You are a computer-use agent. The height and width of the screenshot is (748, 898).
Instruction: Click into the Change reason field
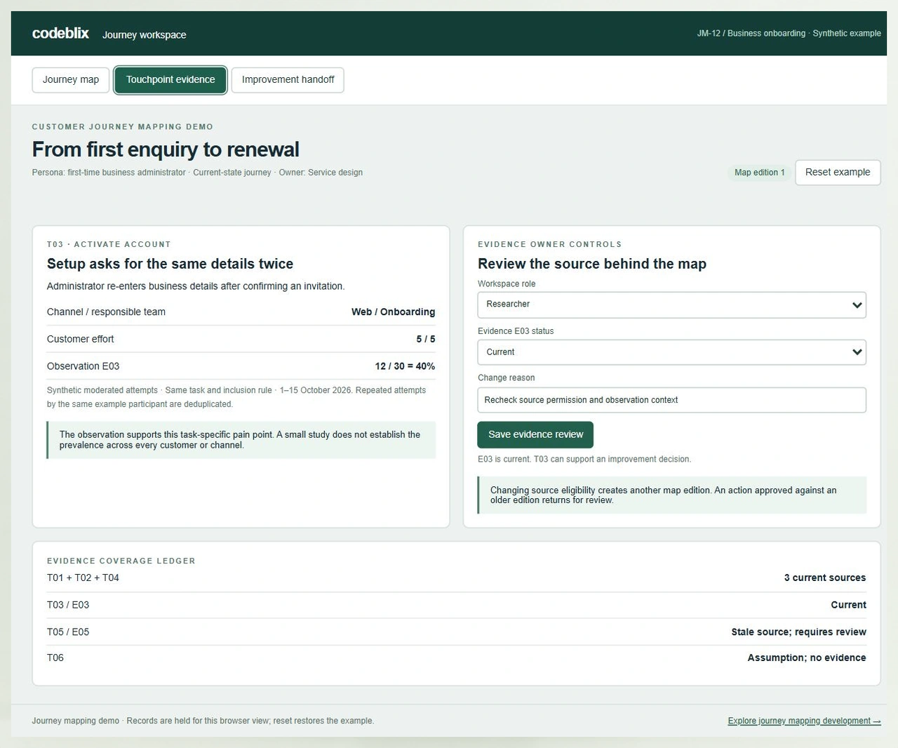(x=671, y=400)
